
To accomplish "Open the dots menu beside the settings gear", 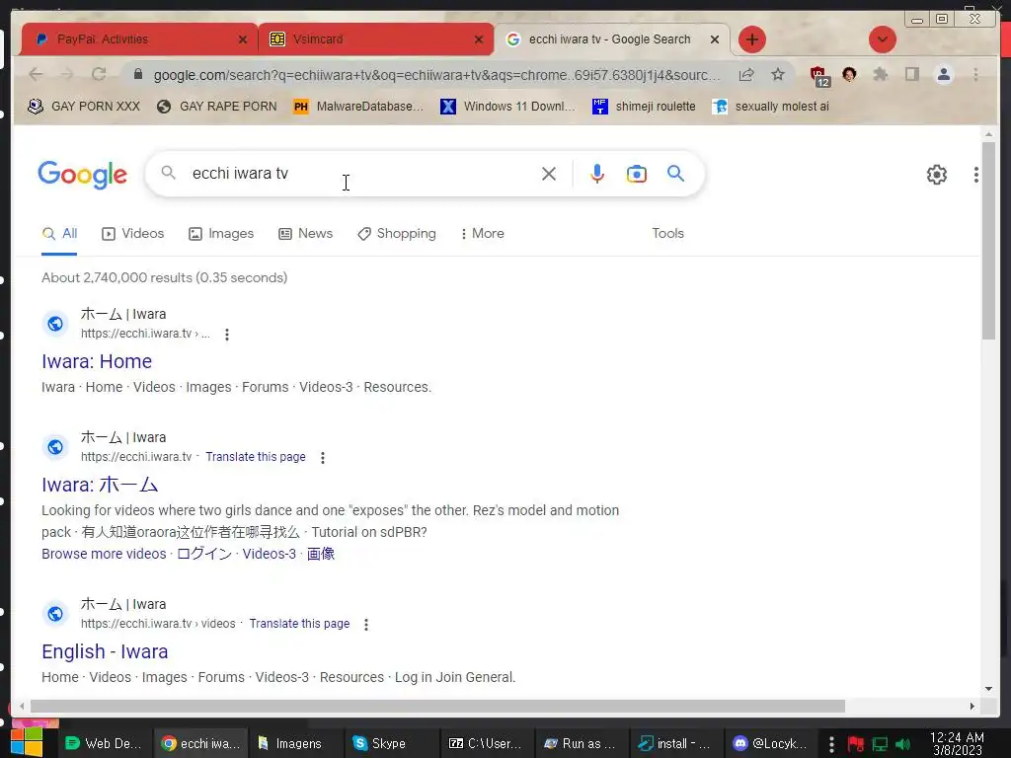I will (x=976, y=174).
